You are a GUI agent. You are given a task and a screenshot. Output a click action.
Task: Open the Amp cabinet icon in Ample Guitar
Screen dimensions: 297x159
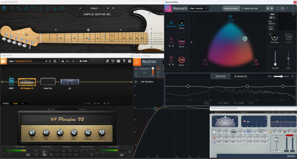click(x=33, y=8)
